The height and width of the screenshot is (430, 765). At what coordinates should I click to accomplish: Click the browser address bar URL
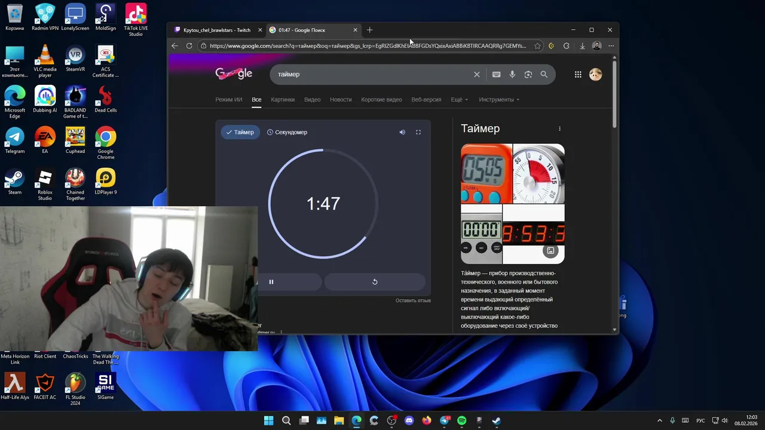[368, 46]
